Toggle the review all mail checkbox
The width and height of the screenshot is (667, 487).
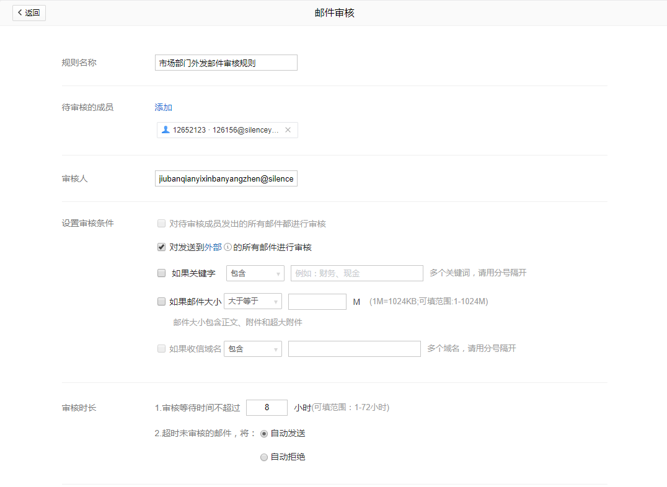click(162, 224)
